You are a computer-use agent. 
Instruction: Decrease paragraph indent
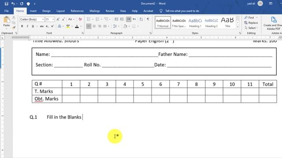pos(116,19)
